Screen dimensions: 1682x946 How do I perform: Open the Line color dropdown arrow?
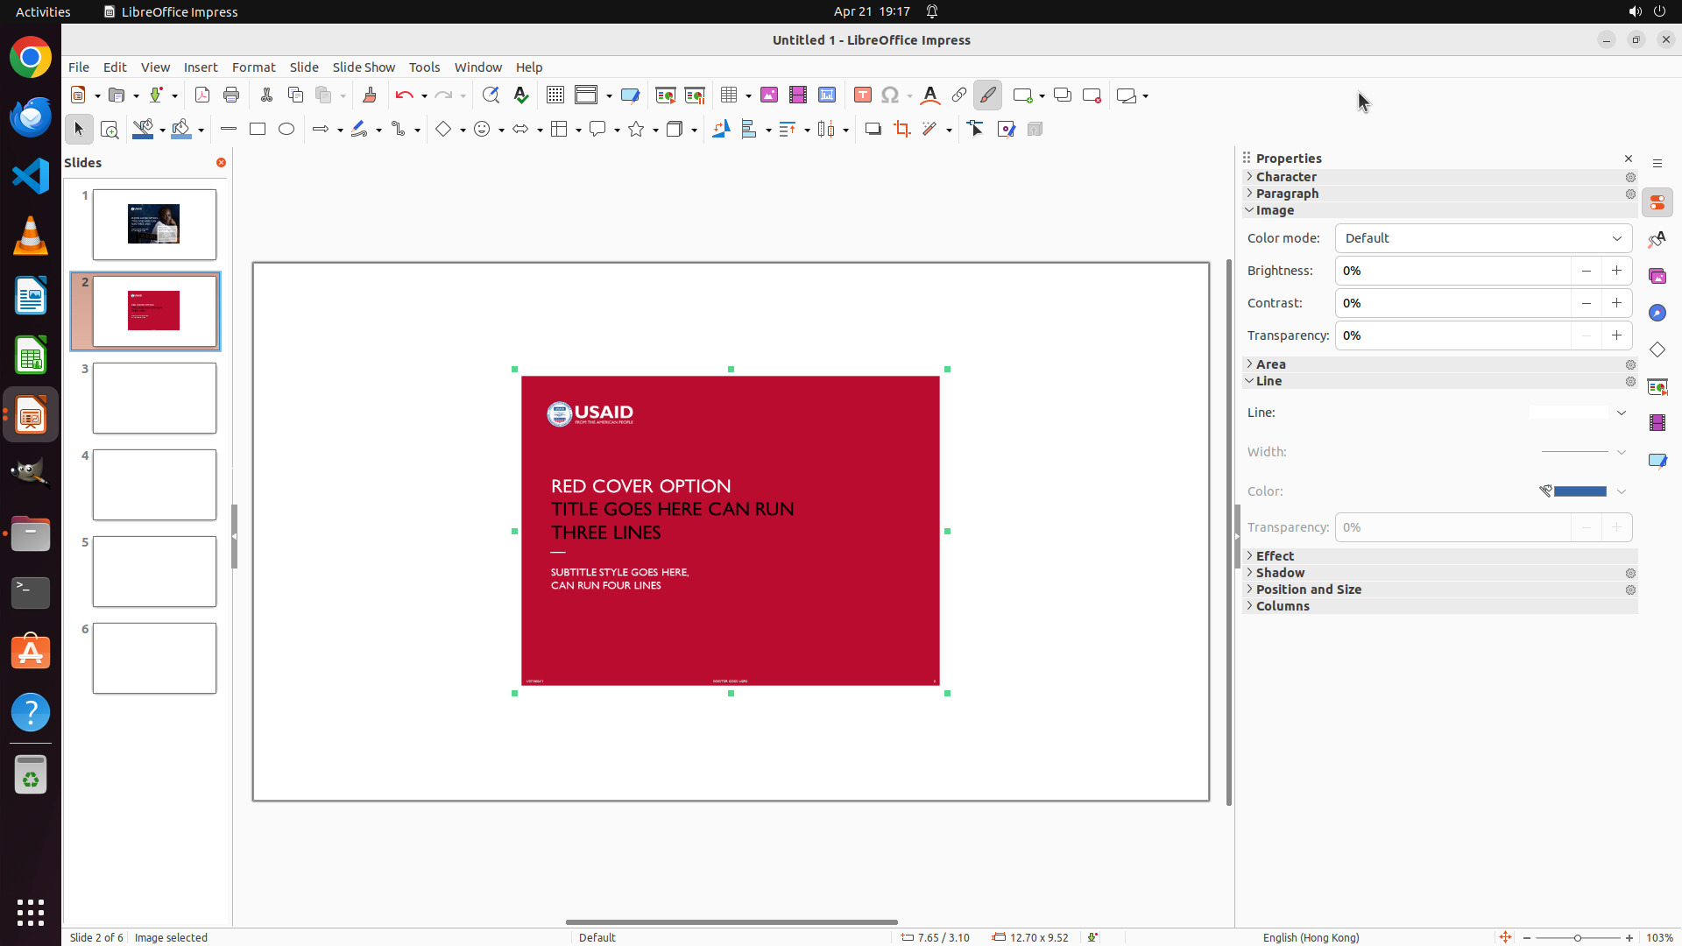point(1622,491)
